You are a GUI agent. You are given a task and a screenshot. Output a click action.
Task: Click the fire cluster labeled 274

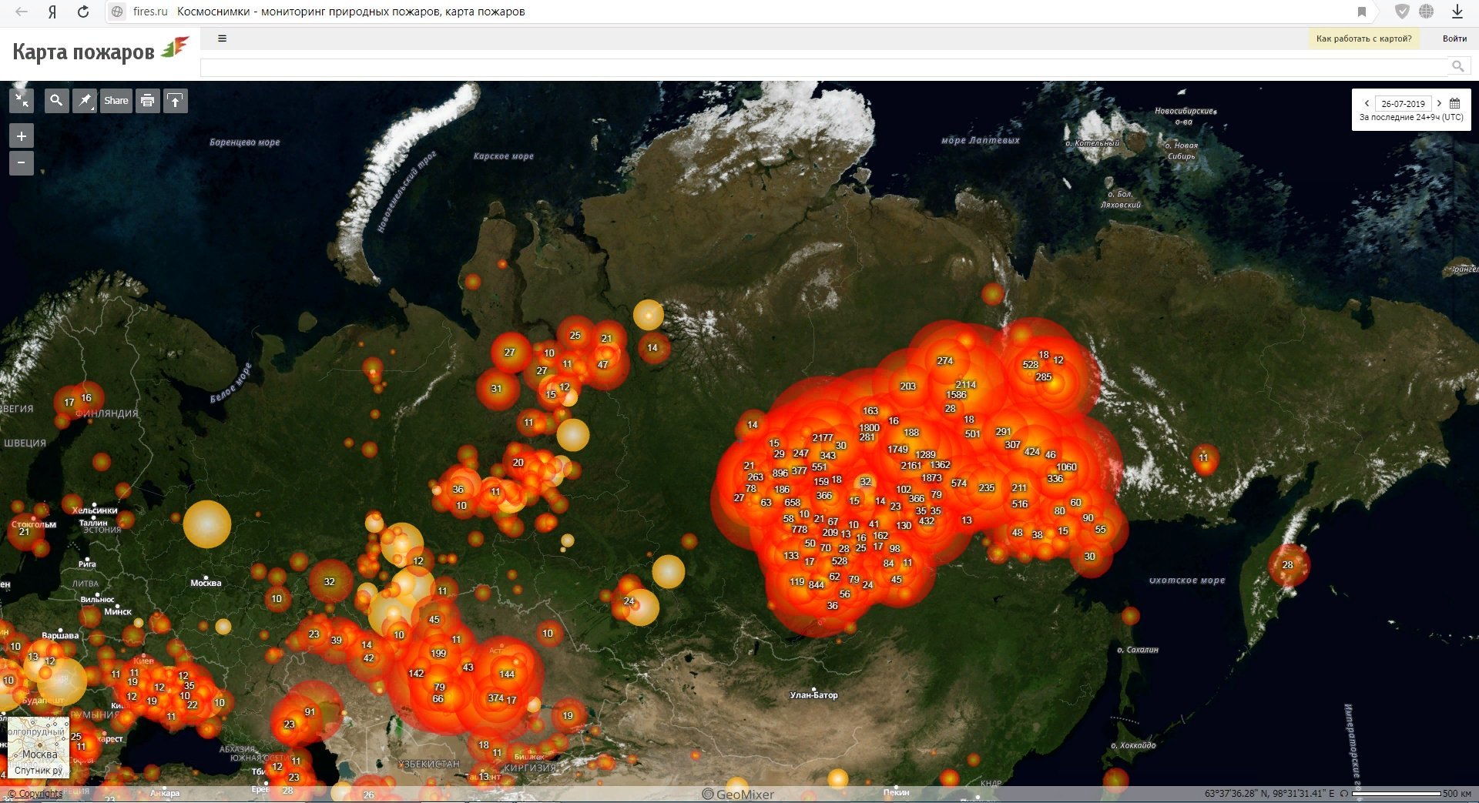pyautogui.click(x=945, y=360)
